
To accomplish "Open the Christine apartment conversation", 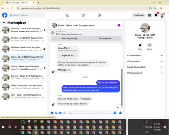I will [24, 30].
